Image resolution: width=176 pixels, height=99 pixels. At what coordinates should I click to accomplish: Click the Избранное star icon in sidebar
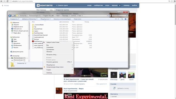pyautogui.click(x=11, y=23)
